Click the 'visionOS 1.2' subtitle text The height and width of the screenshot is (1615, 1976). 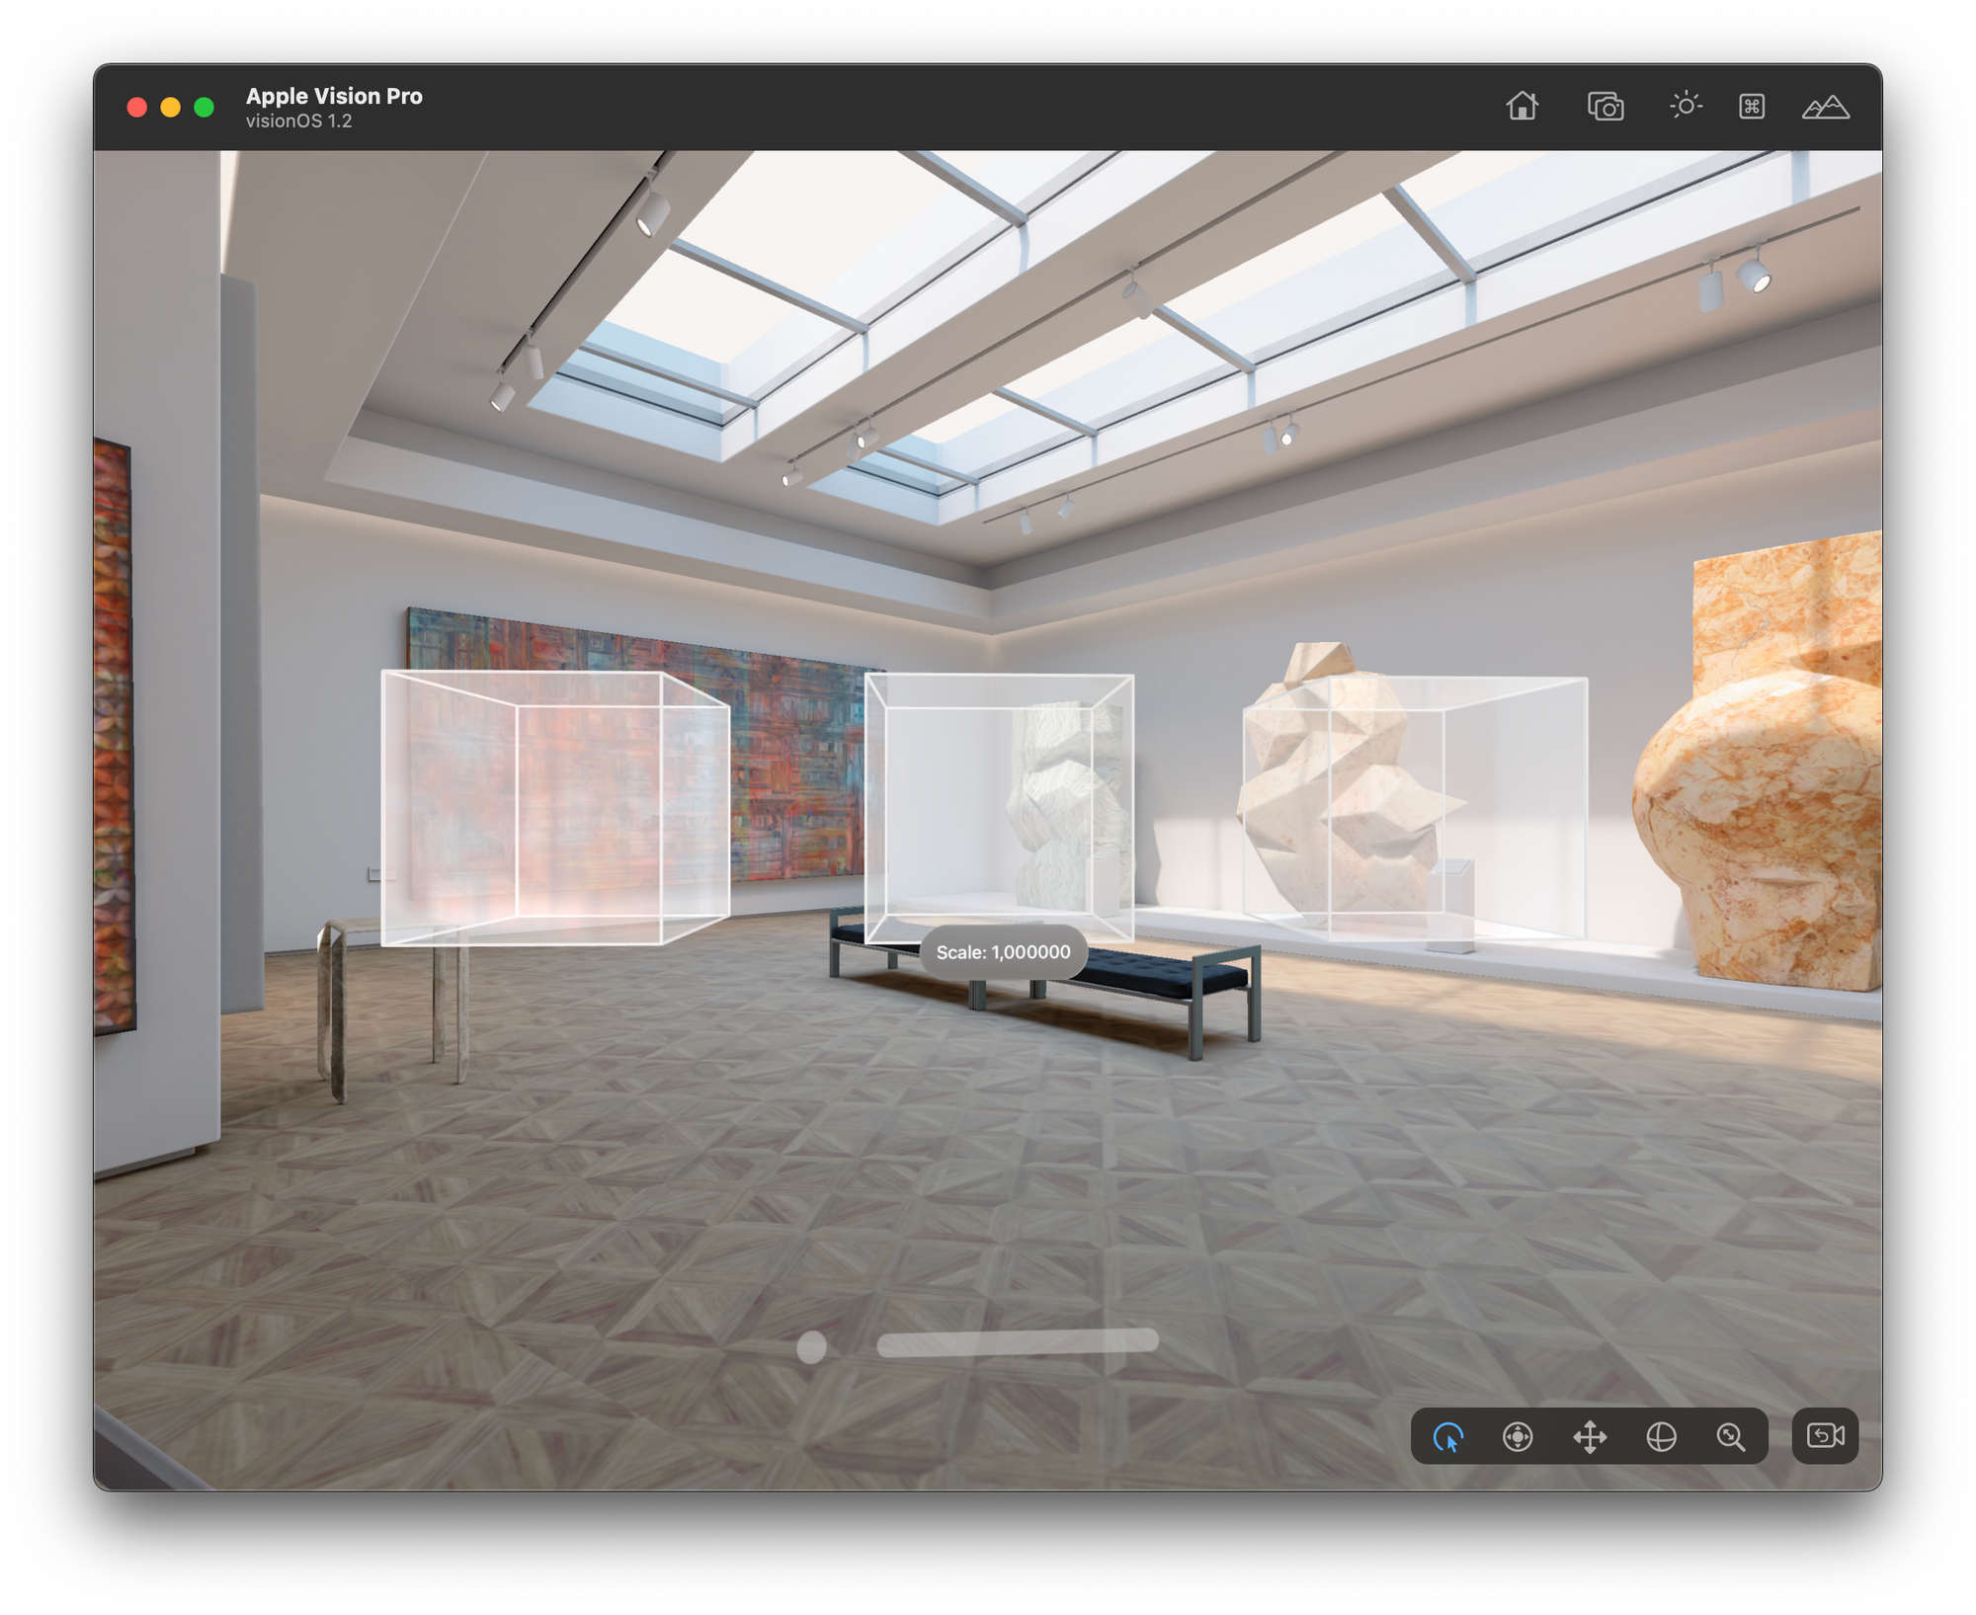click(298, 121)
